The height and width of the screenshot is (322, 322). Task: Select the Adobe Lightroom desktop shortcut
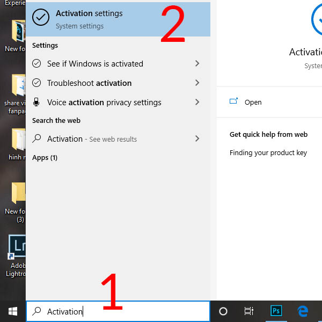click(16, 256)
